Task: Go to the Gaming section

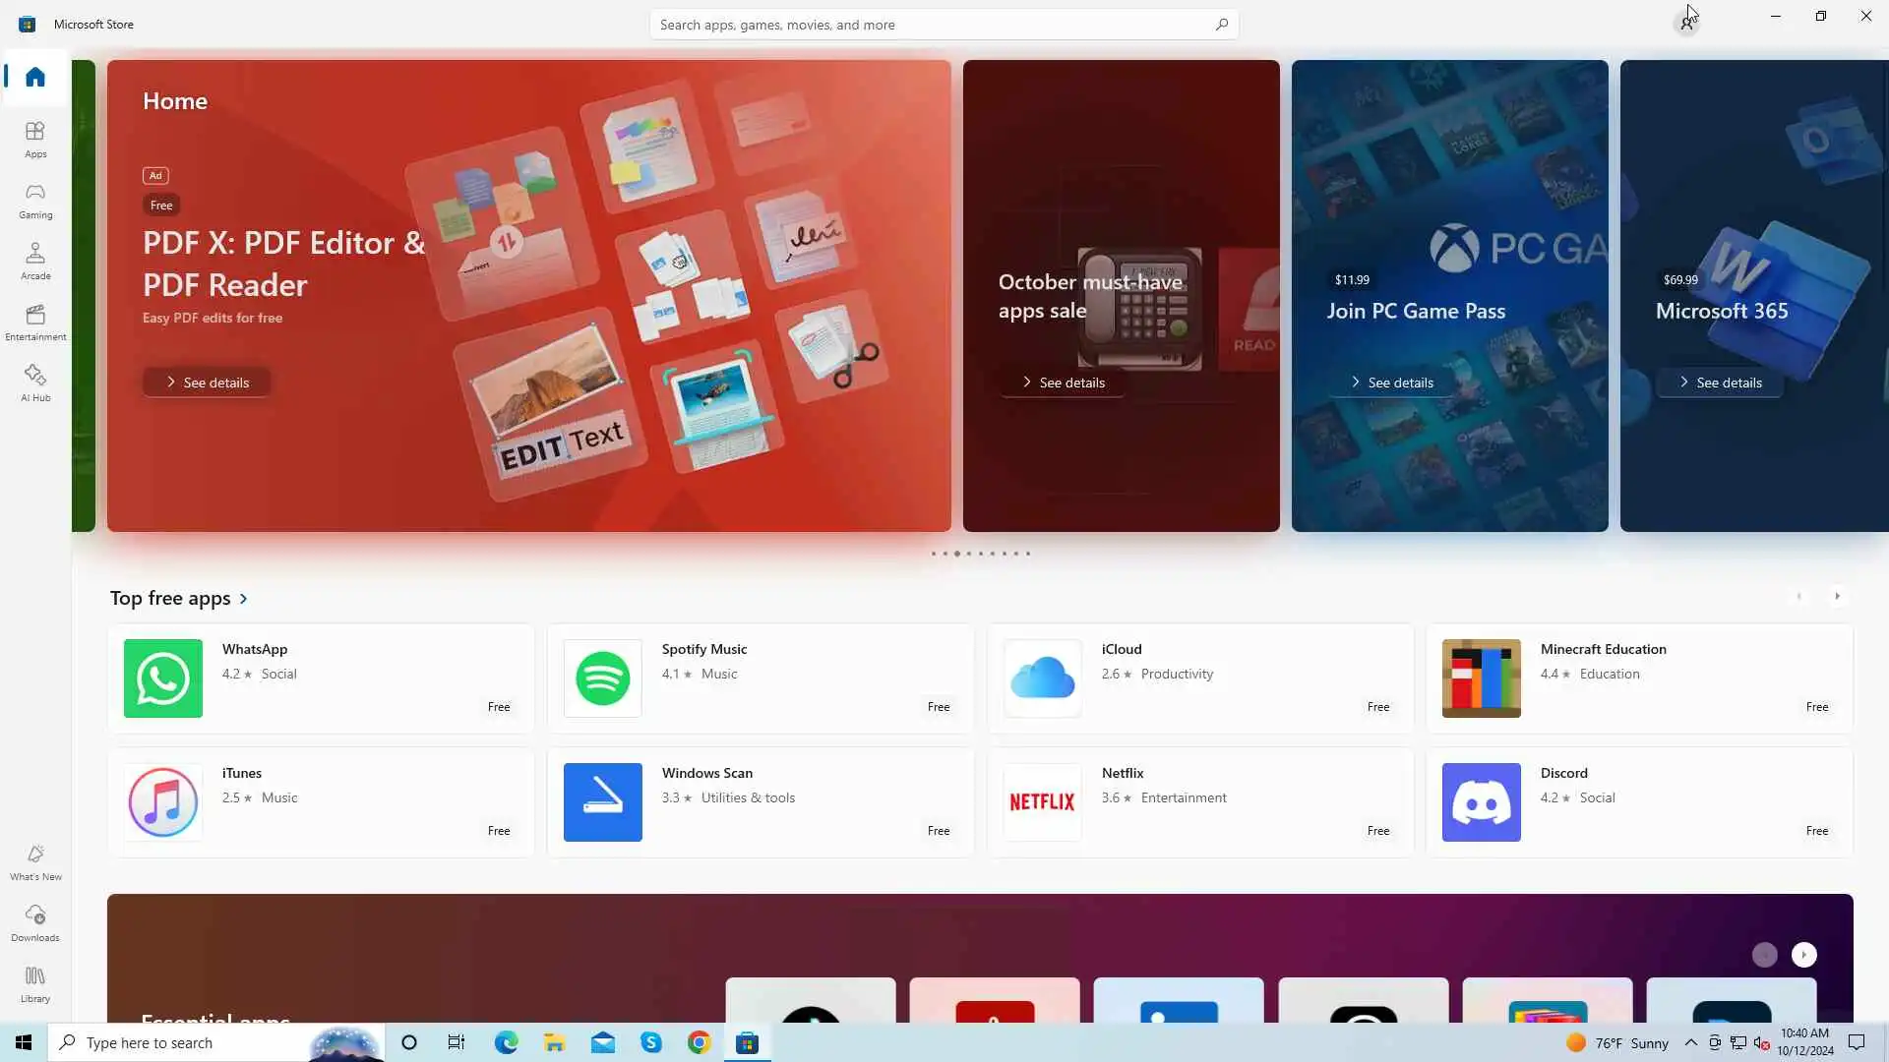Action: 35,200
